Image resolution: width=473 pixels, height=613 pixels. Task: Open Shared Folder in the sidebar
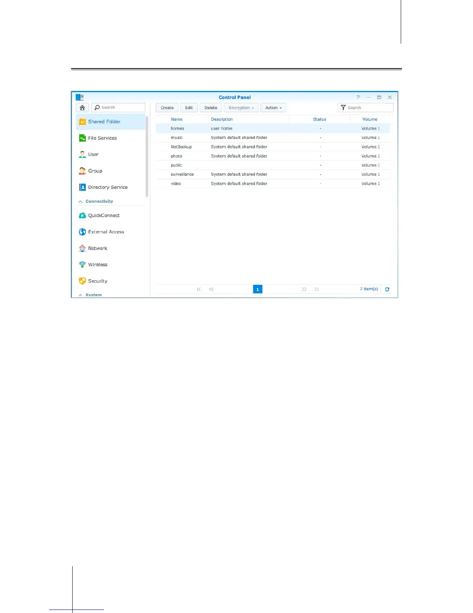[x=104, y=122]
